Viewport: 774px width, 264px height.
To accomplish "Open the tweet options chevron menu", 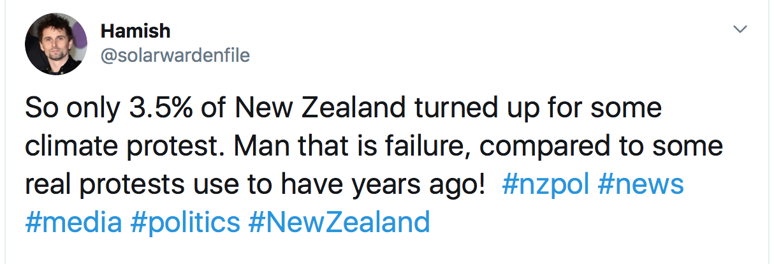I will 740,30.
